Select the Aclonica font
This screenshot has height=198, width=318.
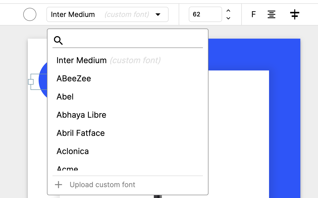point(128,151)
